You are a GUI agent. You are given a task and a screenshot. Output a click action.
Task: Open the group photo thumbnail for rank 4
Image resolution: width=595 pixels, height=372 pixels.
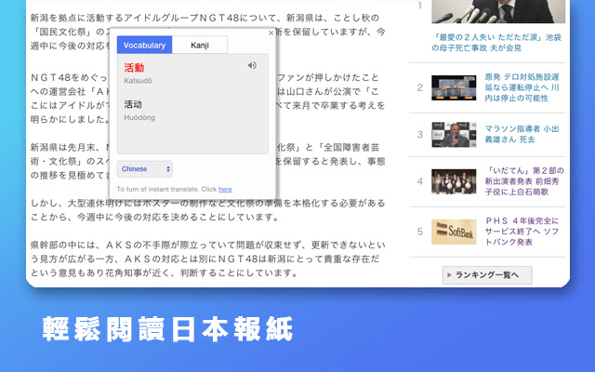click(x=454, y=181)
